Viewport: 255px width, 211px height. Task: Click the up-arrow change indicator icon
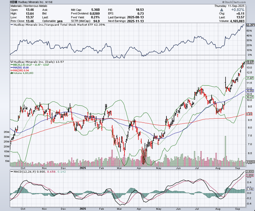pyautogui.click(x=221, y=10)
